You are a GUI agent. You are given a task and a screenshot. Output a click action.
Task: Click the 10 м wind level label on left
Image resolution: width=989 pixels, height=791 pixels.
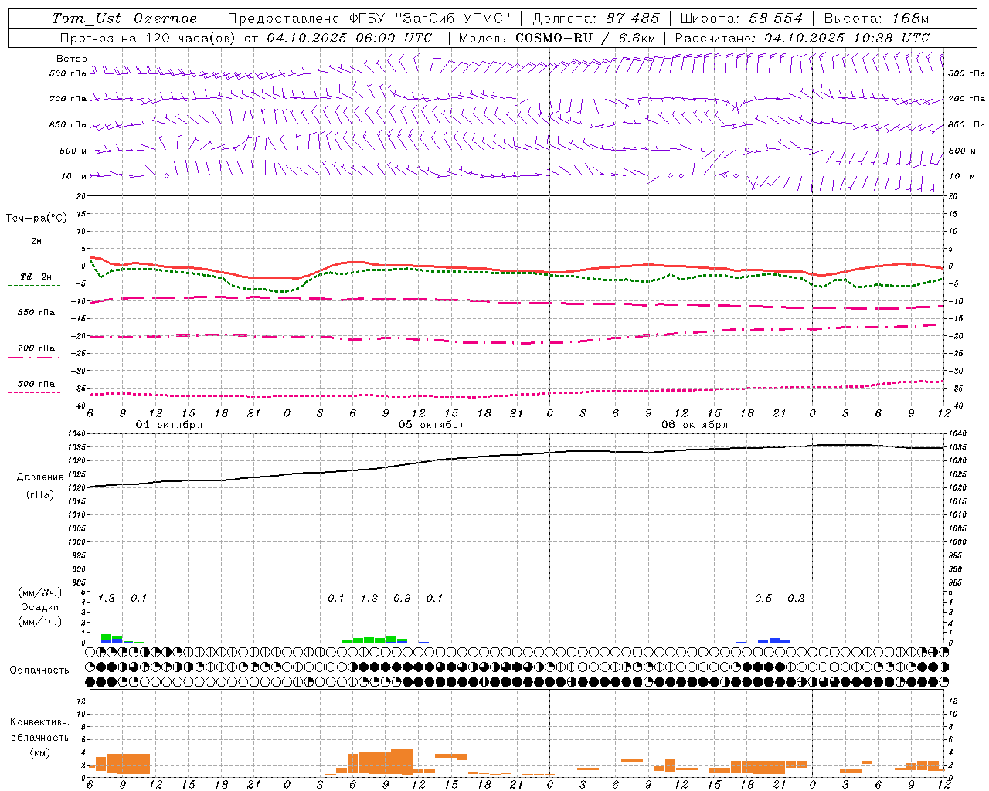tap(75, 176)
